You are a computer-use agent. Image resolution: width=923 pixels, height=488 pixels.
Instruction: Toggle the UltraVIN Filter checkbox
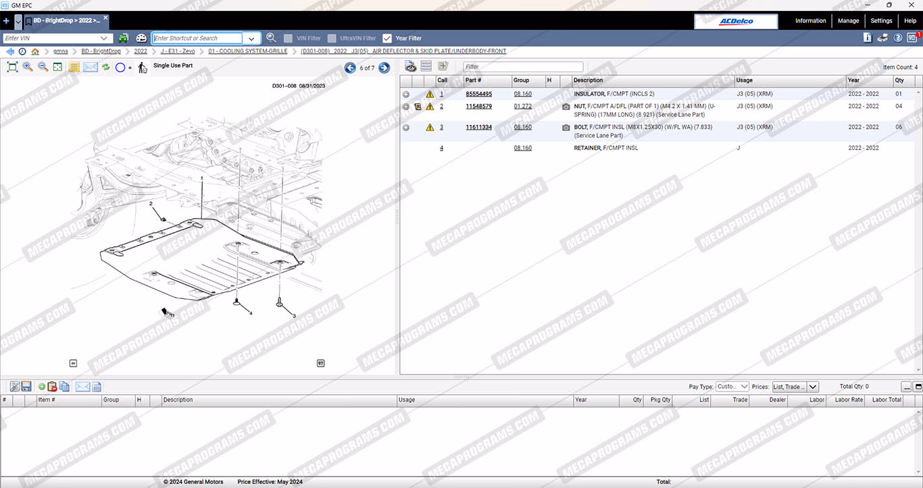[332, 38]
